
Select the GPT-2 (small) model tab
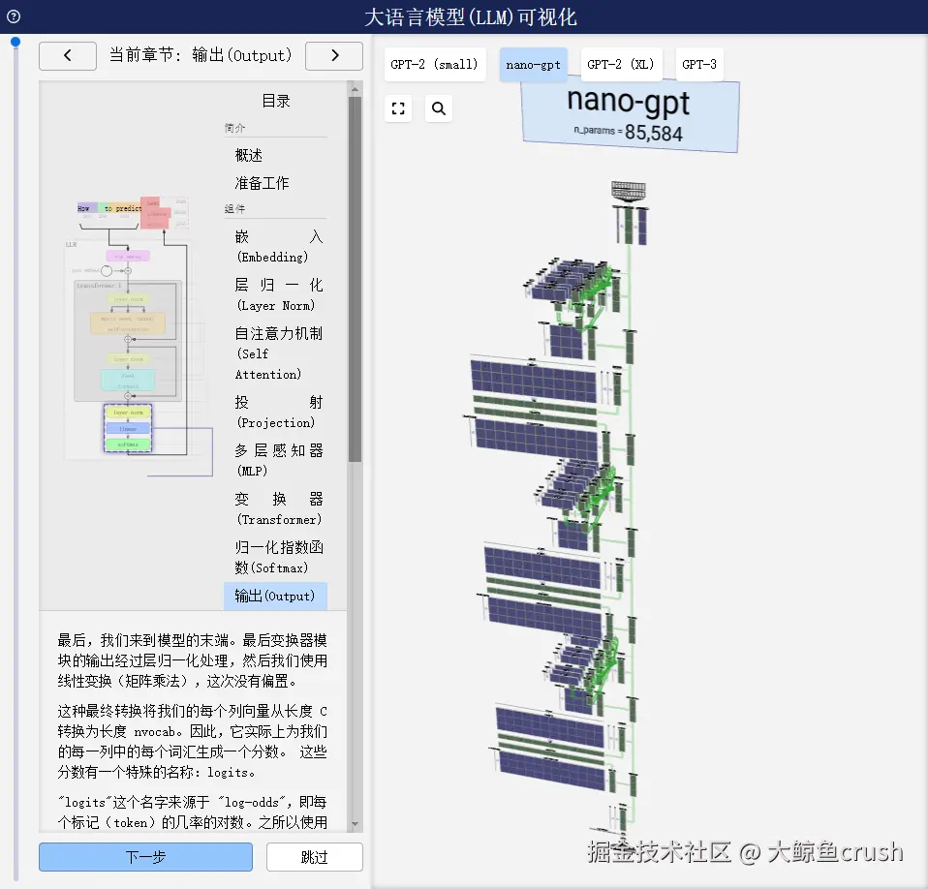pyautogui.click(x=435, y=65)
